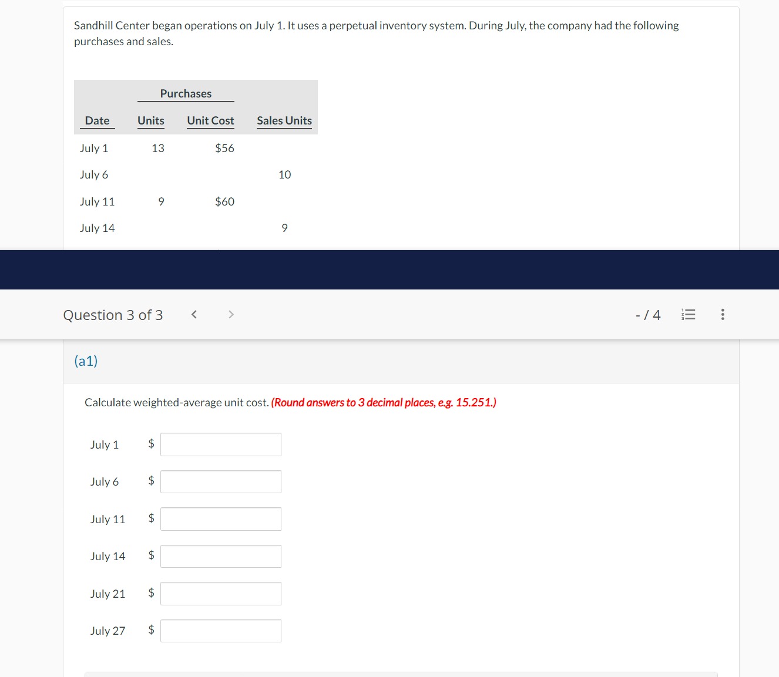
Task: Select the (a1) part tab
Action: pos(86,361)
